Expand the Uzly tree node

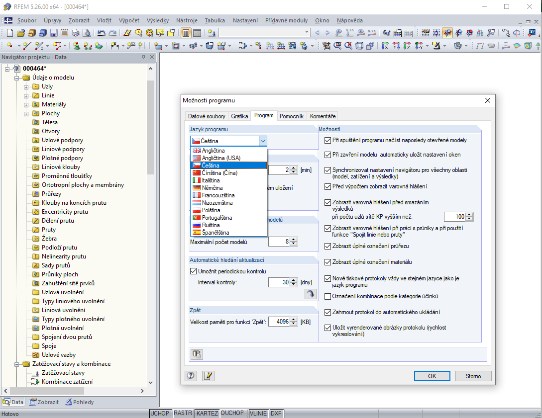[x=26, y=86]
